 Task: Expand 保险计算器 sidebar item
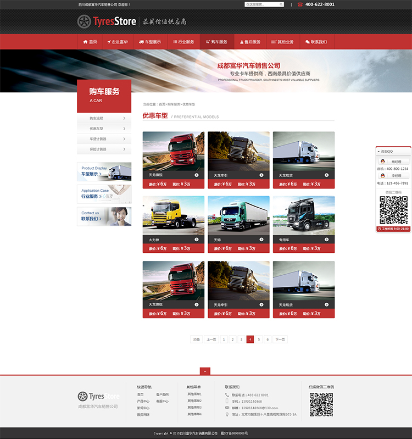pos(104,149)
